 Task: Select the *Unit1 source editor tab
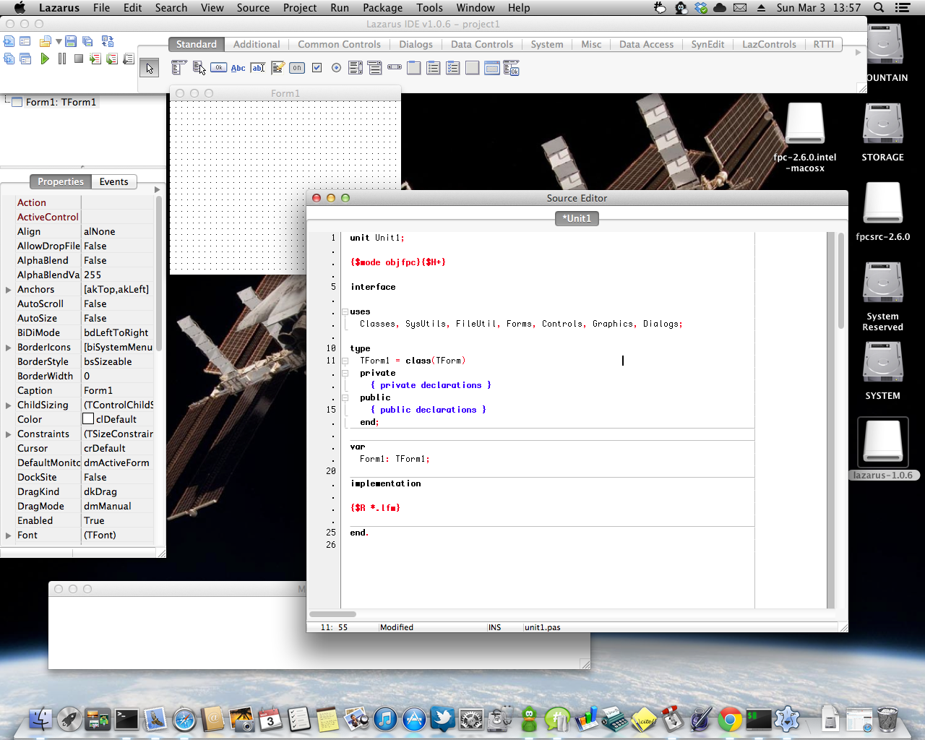pyautogui.click(x=577, y=218)
